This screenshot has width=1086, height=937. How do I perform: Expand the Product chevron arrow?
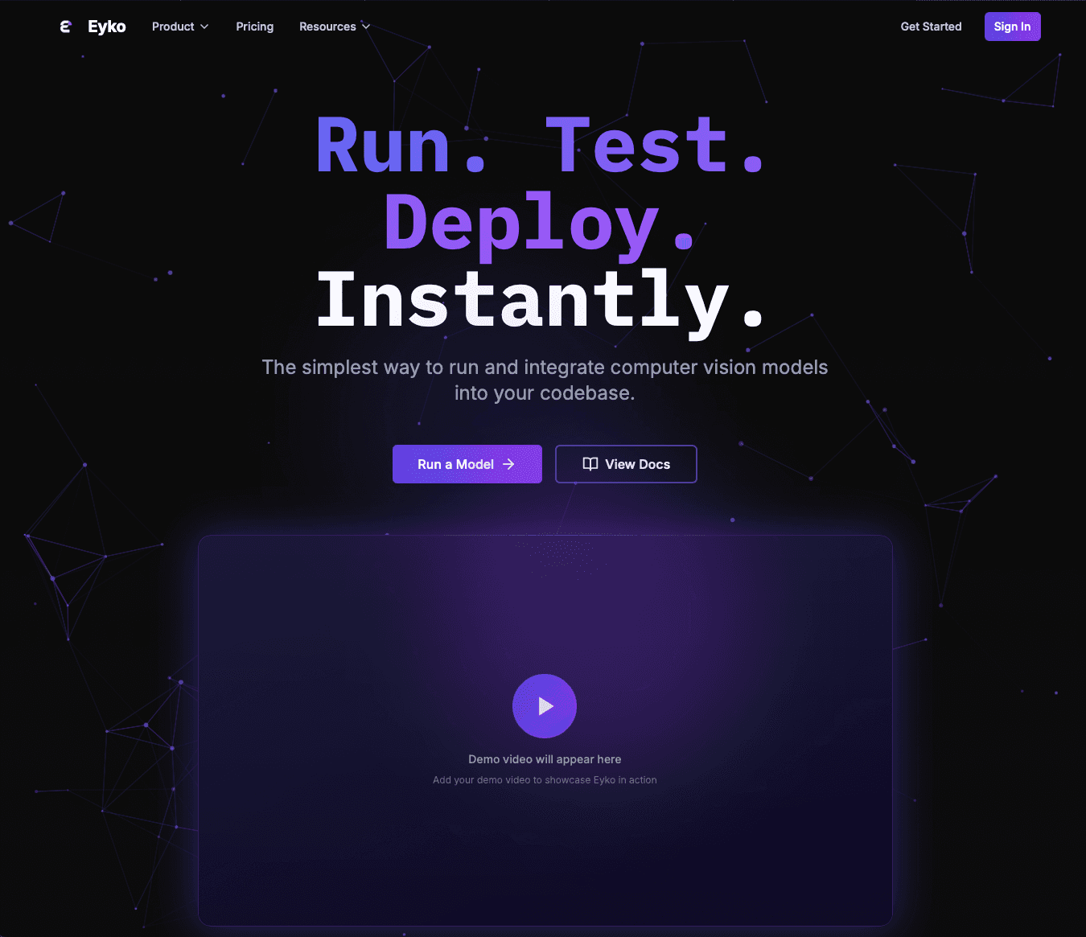tap(204, 27)
